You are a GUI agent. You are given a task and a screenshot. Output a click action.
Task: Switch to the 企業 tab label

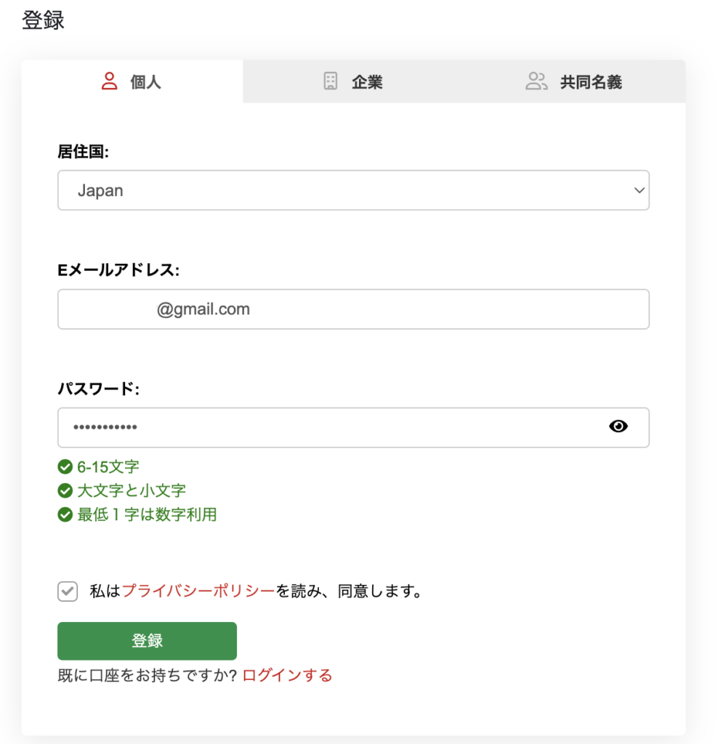coord(367,82)
